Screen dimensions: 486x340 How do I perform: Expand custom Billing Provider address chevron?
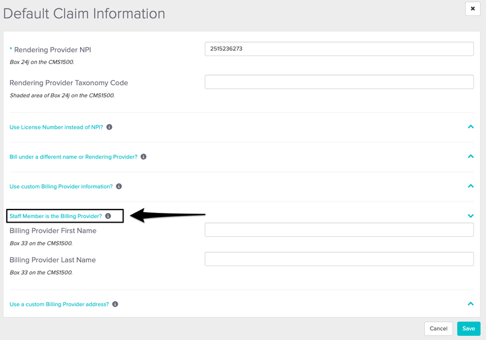coord(471,304)
